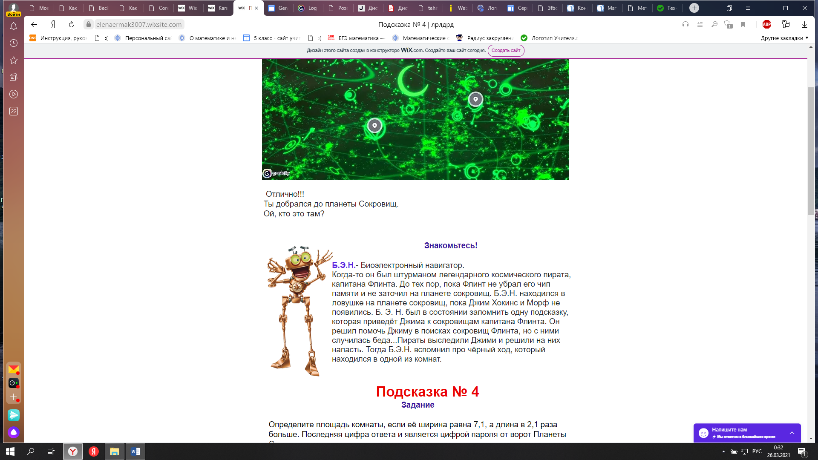Click the Создать сайт button
The height and width of the screenshot is (460, 818).
pyautogui.click(x=506, y=51)
